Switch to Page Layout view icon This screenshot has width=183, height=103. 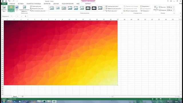(x=156, y=99)
